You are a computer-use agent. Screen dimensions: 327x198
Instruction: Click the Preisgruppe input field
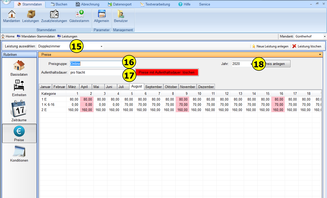[96, 64]
